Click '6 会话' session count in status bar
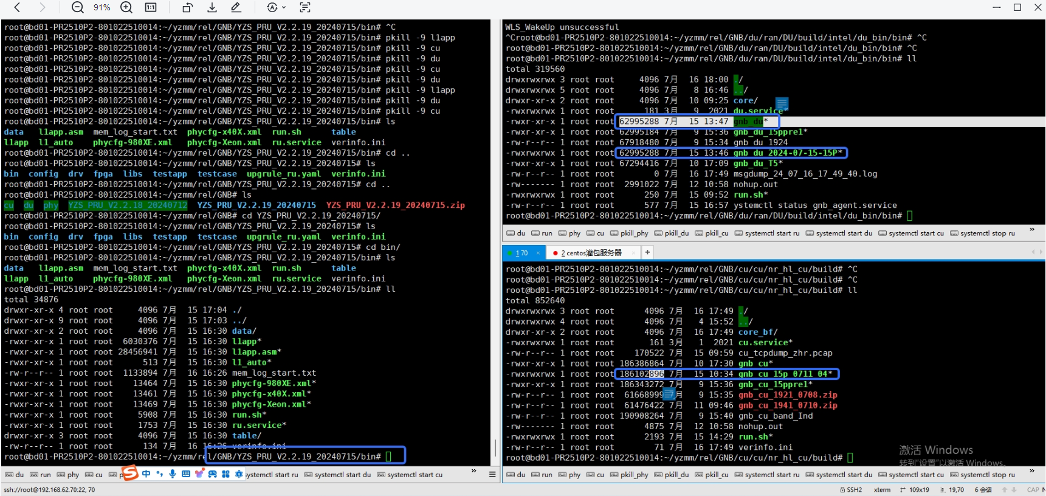 pos(983,490)
